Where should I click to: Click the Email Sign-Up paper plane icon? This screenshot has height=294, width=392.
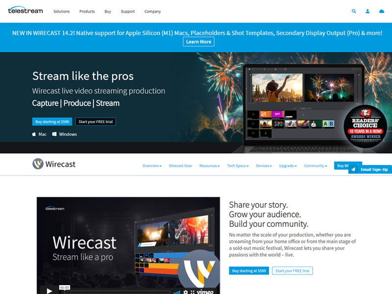(353, 170)
